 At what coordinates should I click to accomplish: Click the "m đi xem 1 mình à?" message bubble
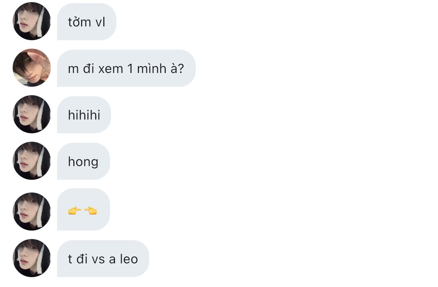[126, 68]
